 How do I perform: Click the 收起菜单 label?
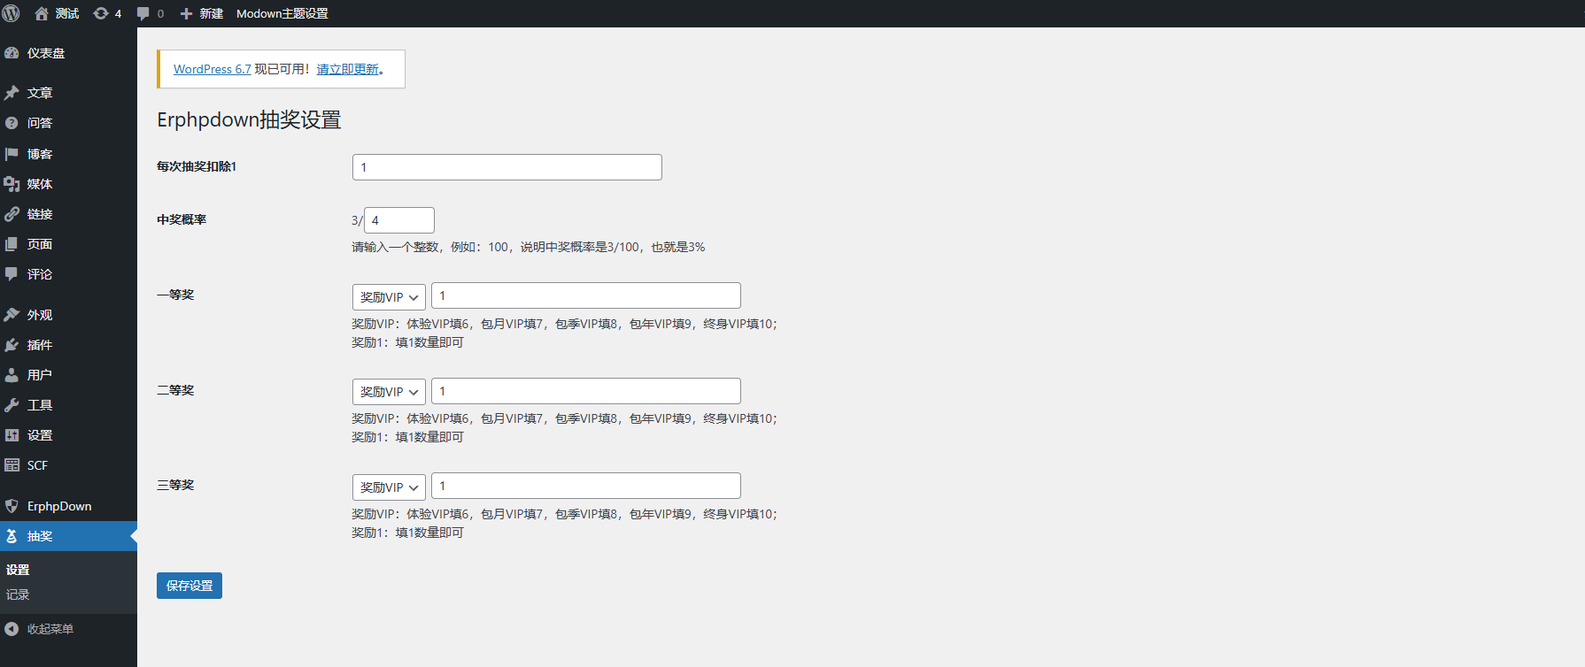[x=50, y=629]
